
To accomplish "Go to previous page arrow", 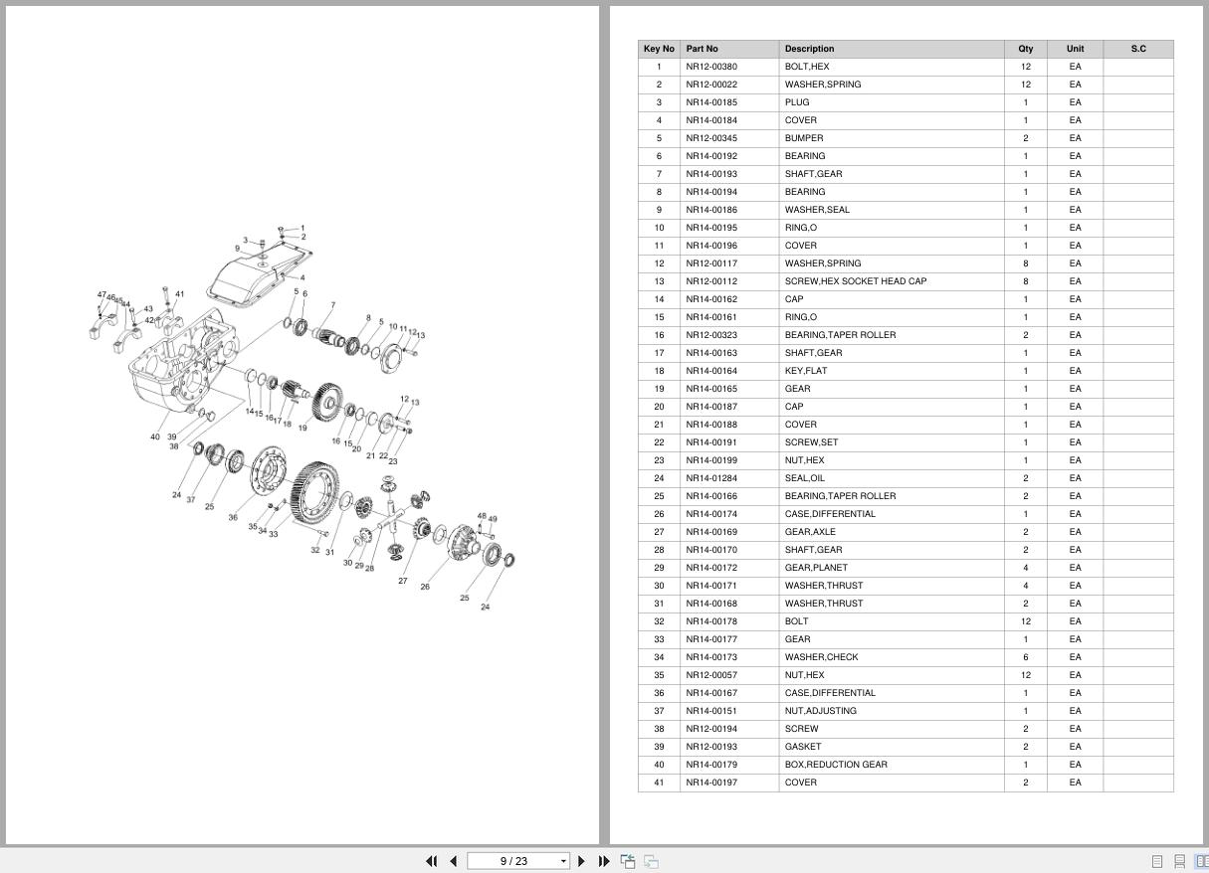I will pos(454,861).
